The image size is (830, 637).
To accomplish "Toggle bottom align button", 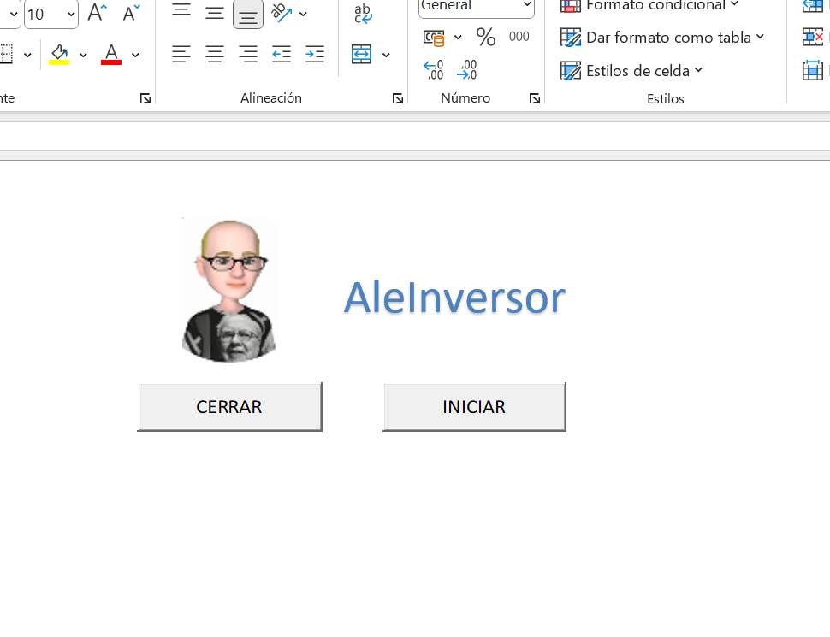I will [248, 13].
